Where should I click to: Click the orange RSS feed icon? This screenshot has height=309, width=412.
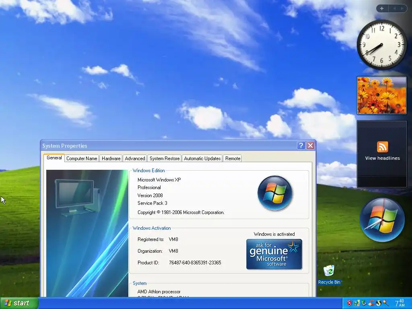[x=382, y=147]
